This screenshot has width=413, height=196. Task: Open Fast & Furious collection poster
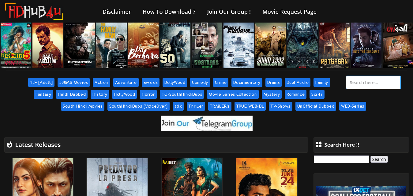239,45
